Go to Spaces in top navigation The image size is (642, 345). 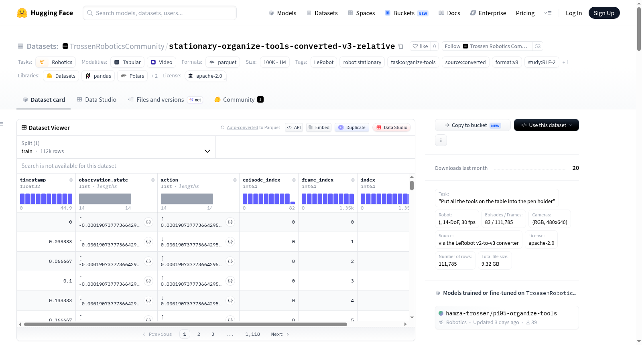coord(361,13)
